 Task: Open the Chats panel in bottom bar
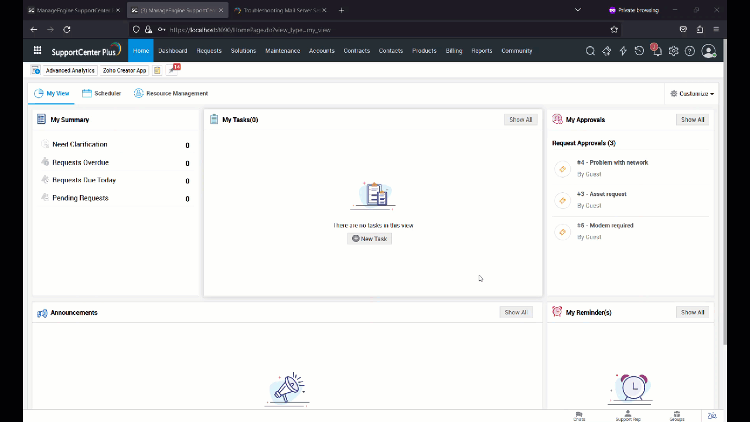(579, 416)
